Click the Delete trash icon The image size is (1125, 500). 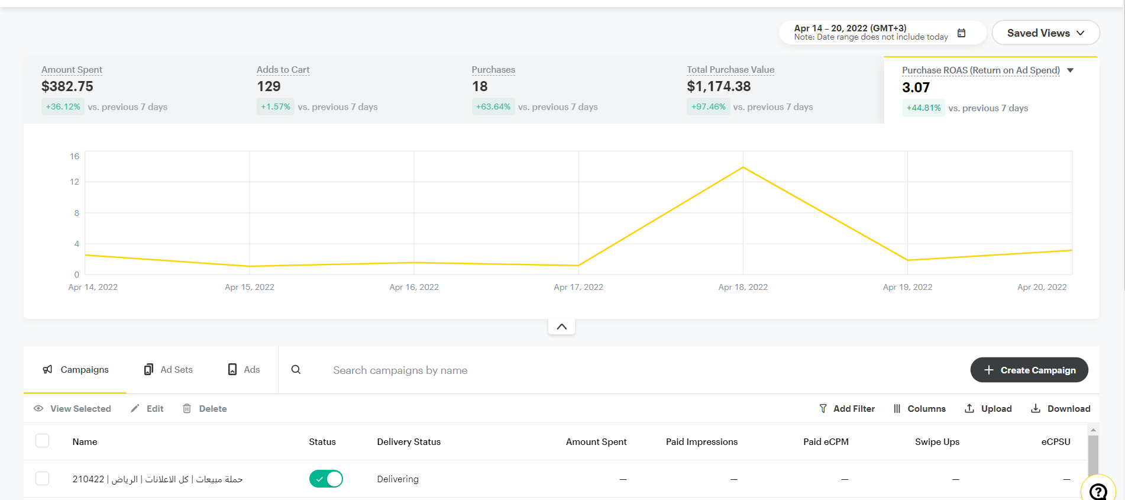187,408
